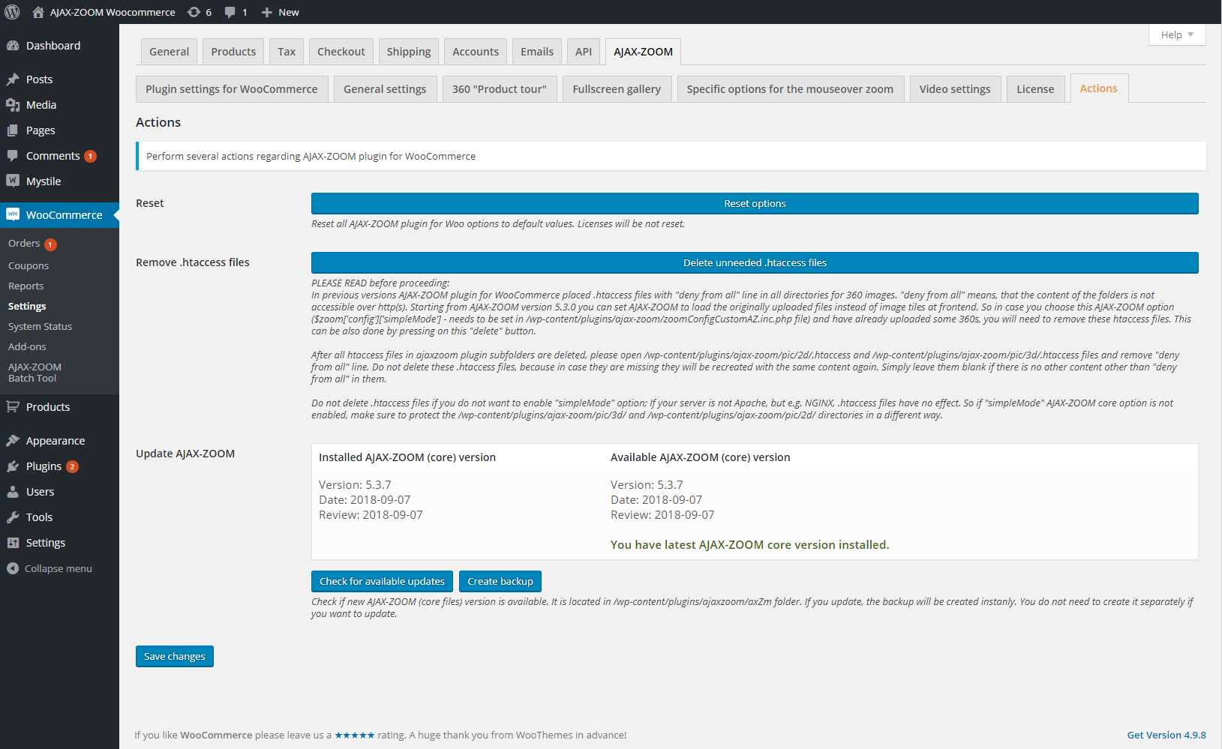Open AJAX-ZOOM Batch Tool submenu item
The height and width of the screenshot is (749, 1222).
pyautogui.click(x=35, y=373)
